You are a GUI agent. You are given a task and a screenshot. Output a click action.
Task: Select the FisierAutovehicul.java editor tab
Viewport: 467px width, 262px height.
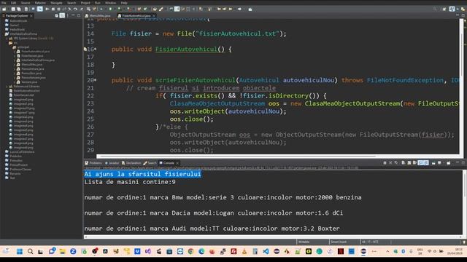coord(136,15)
